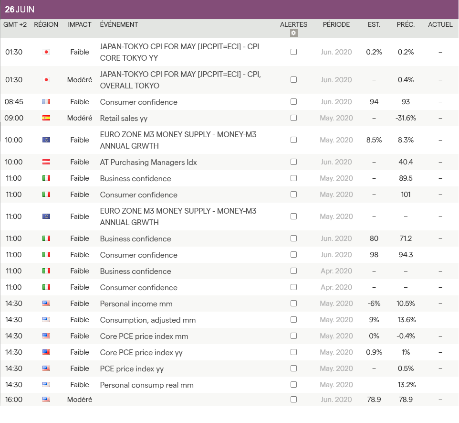This screenshot has height=423, width=459.
Task: Click US flag beside Core PCE price index yy
Action: [x=46, y=352]
